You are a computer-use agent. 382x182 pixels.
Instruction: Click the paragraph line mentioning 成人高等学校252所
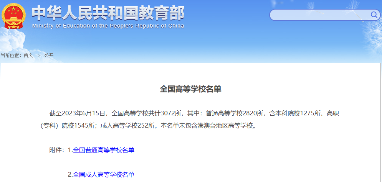pyautogui.click(x=149, y=126)
